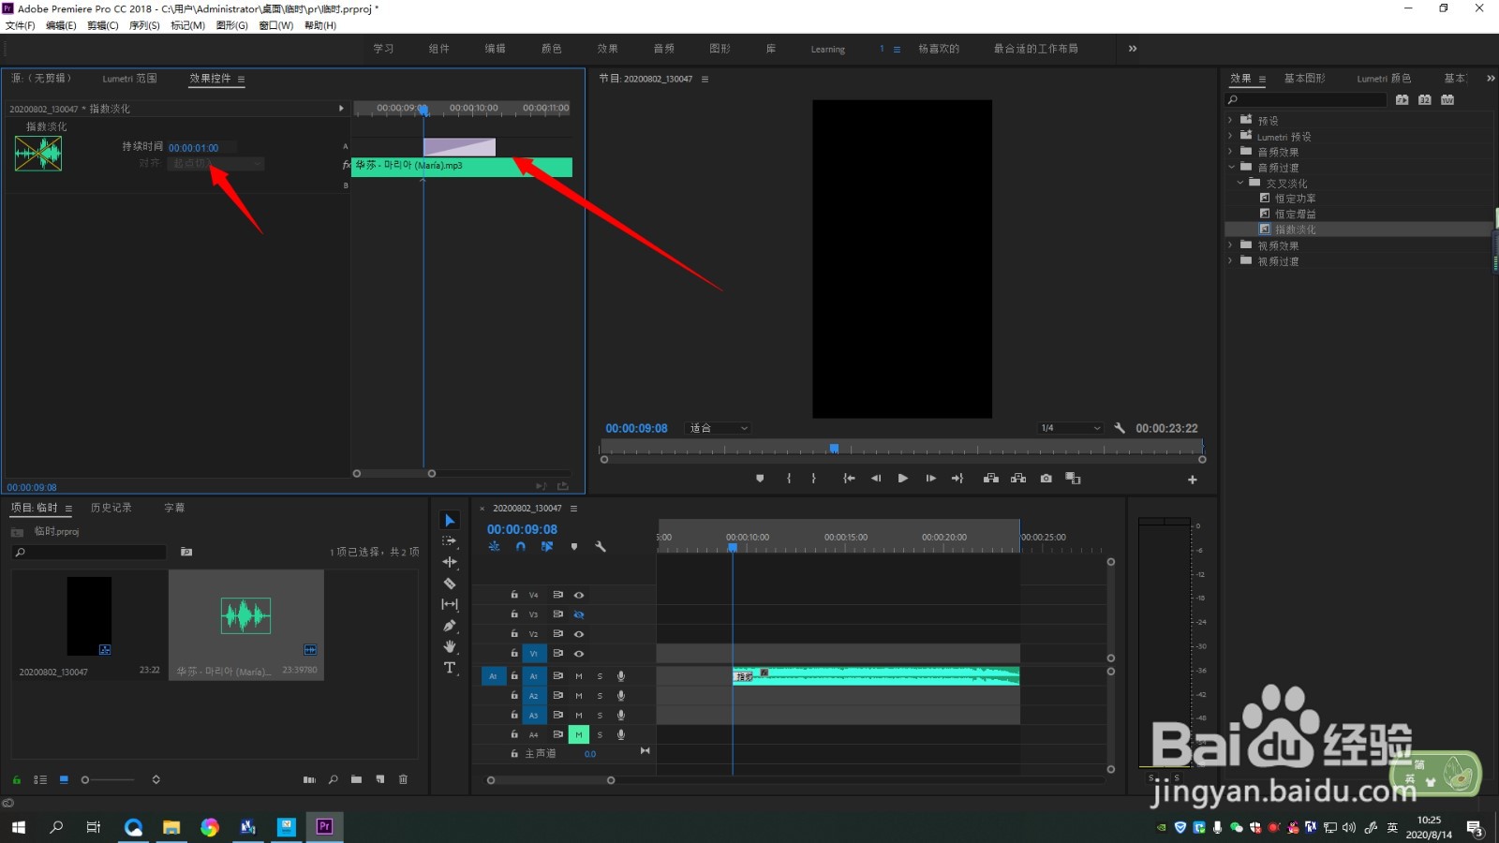Open program monitor settings wrench

tap(1120, 428)
